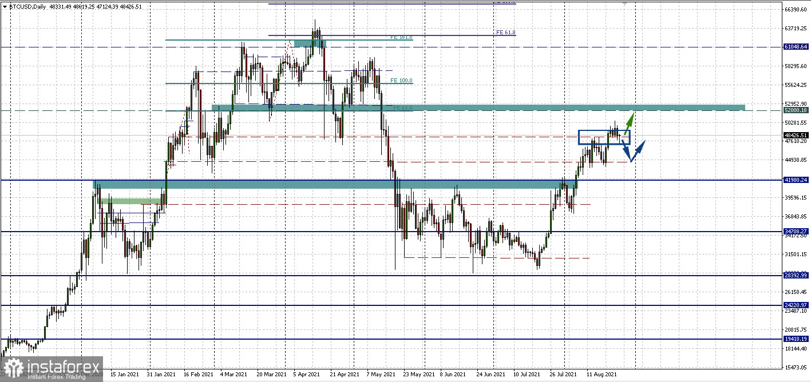Select the teal zone near 52000 resistance

click(478, 108)
